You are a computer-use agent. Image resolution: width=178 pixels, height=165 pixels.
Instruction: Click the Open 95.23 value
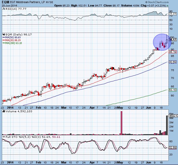(62, 5)
